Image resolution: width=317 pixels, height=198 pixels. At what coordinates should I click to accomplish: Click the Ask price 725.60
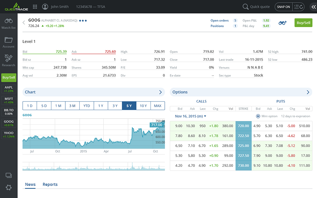tap(110, 52)
